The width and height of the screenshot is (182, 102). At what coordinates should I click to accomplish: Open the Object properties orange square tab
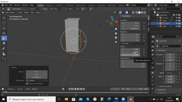click(x=152, y=73)
